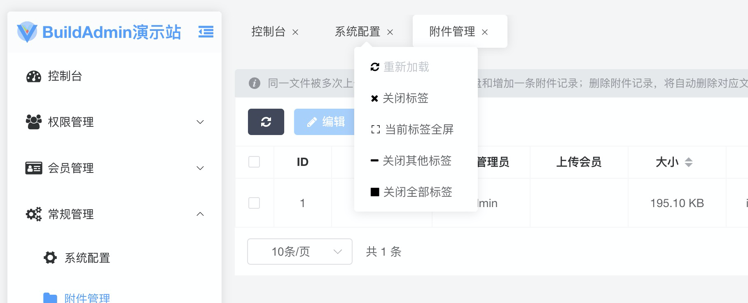This screenshot has width=748, height=303.
Task: Open the 10条/页 page size dropdown
Action: [x=299, y=252]
